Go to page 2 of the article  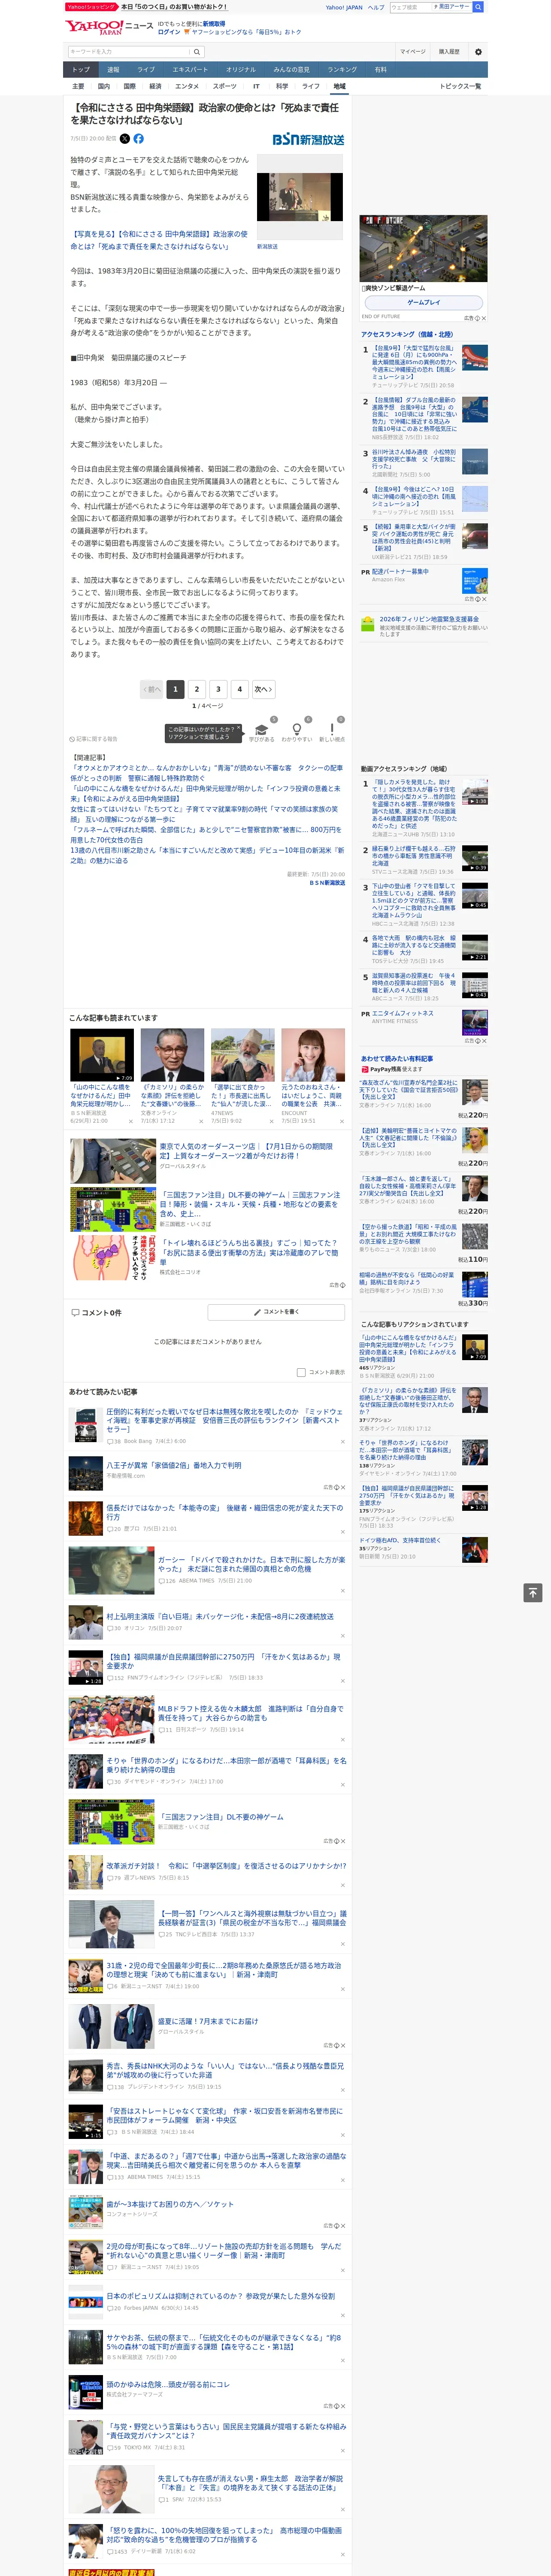[196, 689]
